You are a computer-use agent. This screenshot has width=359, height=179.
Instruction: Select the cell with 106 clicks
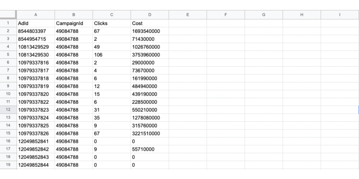point(112,55)
